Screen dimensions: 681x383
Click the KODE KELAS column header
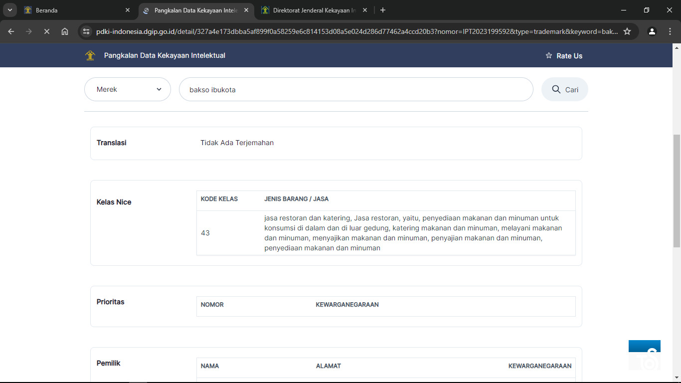tap(219, 199)
